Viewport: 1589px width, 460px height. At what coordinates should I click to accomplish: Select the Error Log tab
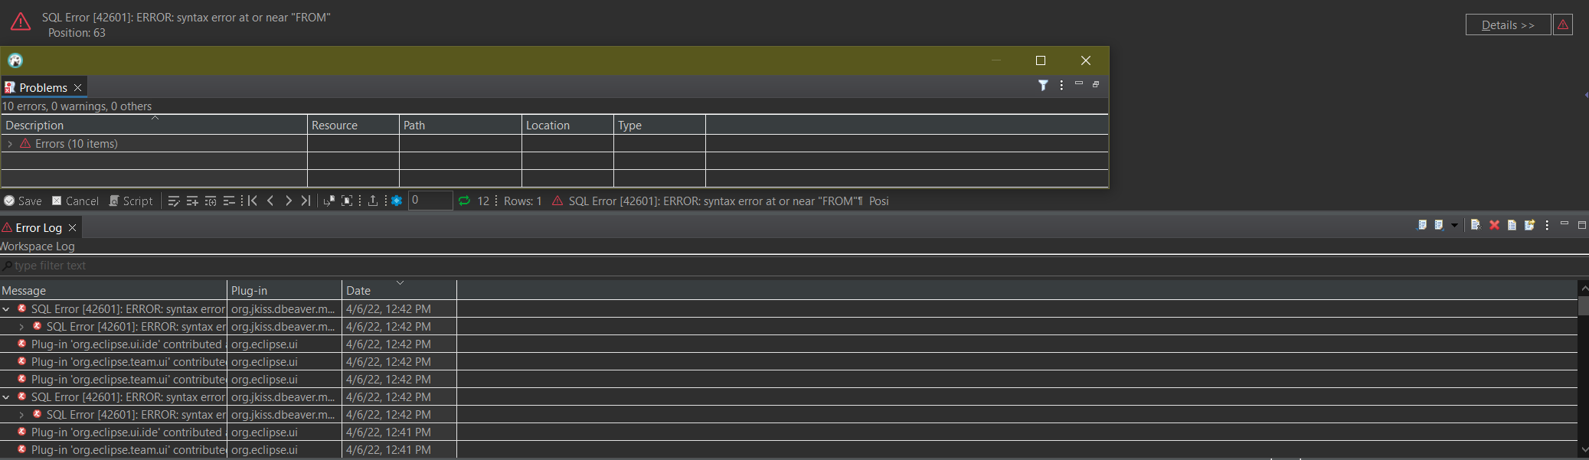coord(38,228)
